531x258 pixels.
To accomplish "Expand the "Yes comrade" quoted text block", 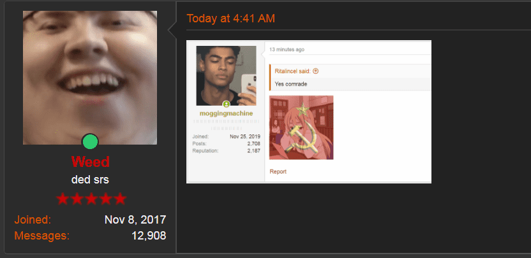I will 350,84.
